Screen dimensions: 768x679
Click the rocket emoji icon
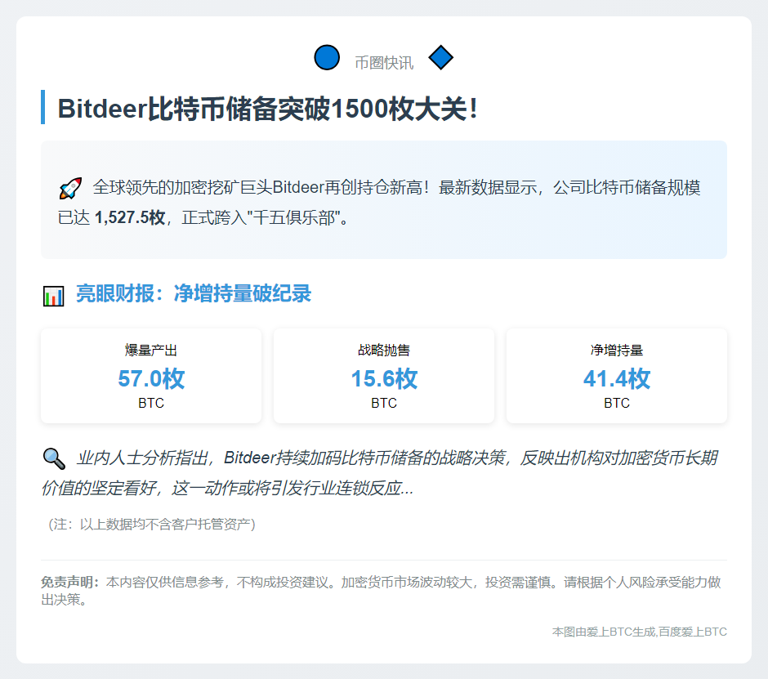[x=70, y=188]
